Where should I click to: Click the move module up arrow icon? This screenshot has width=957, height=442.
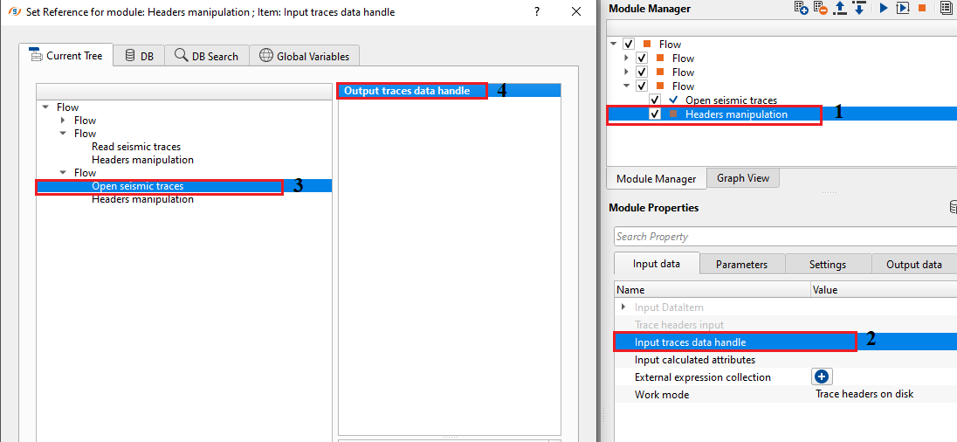[840, 8]
